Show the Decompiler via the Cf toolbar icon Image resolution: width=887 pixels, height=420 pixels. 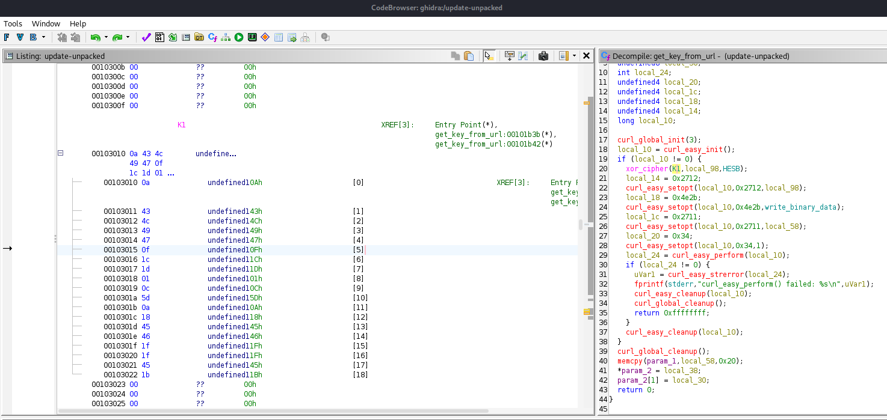click(212, 37)
